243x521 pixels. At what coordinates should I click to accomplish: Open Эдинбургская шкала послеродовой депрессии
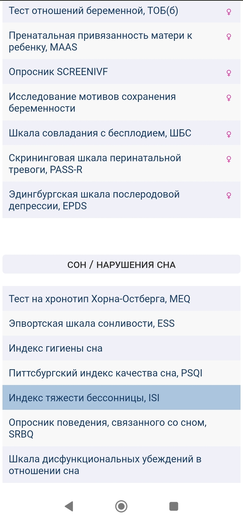(x=94, y=200)
